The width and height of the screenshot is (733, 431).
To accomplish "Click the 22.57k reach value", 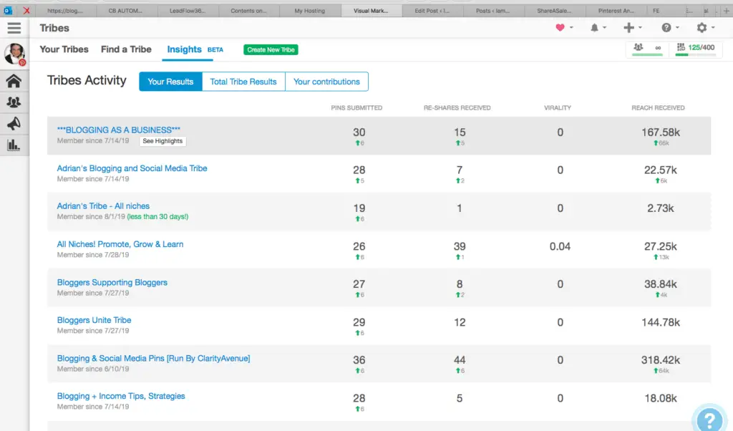I will coord(661,170).
